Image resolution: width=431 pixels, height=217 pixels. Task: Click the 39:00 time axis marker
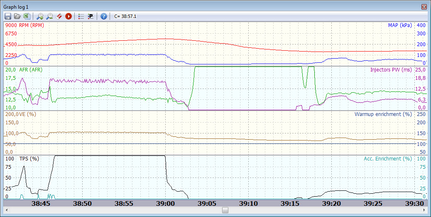[x=165, y=203]
